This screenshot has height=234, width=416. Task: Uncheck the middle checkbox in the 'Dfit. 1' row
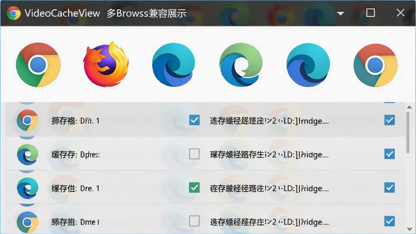pos(194,120)
